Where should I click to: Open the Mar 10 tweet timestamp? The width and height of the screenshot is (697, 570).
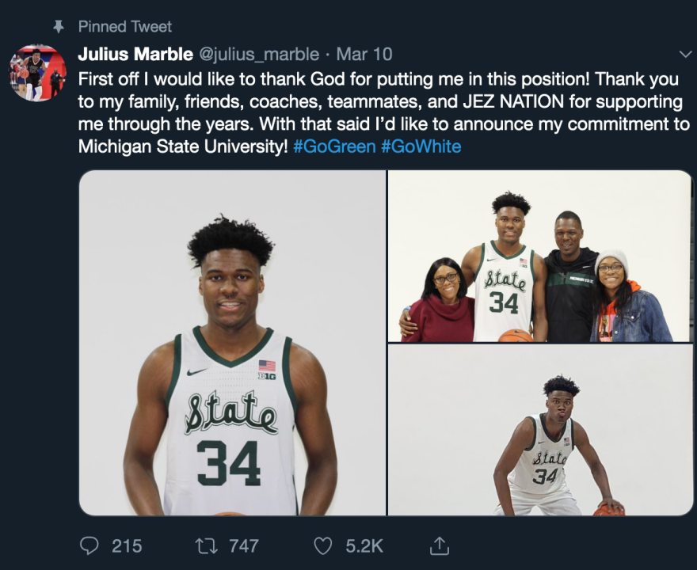[364, 55]
